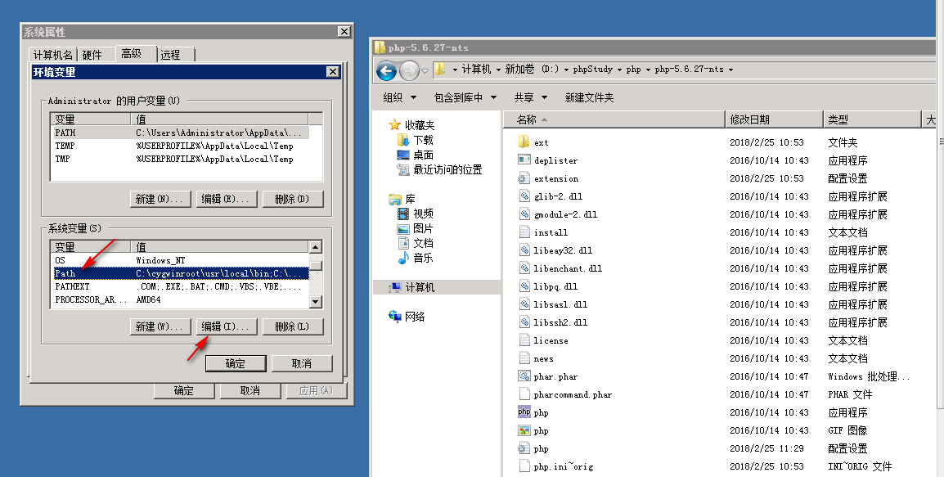Click the Back arrow in Explorer window
Viewport: 944px width, 477px height.
pyautogui.click(x=386, y=71)
